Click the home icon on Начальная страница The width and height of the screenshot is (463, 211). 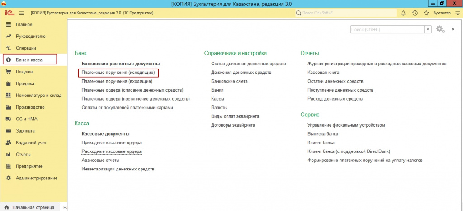click(6, 207)
